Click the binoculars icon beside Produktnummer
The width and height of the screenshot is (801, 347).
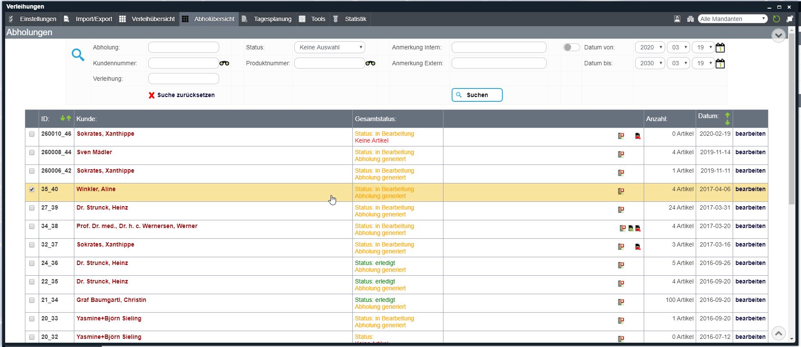[x=370, y=63]
